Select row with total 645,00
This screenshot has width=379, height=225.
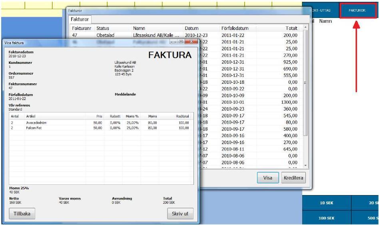(x=250, y=149)
